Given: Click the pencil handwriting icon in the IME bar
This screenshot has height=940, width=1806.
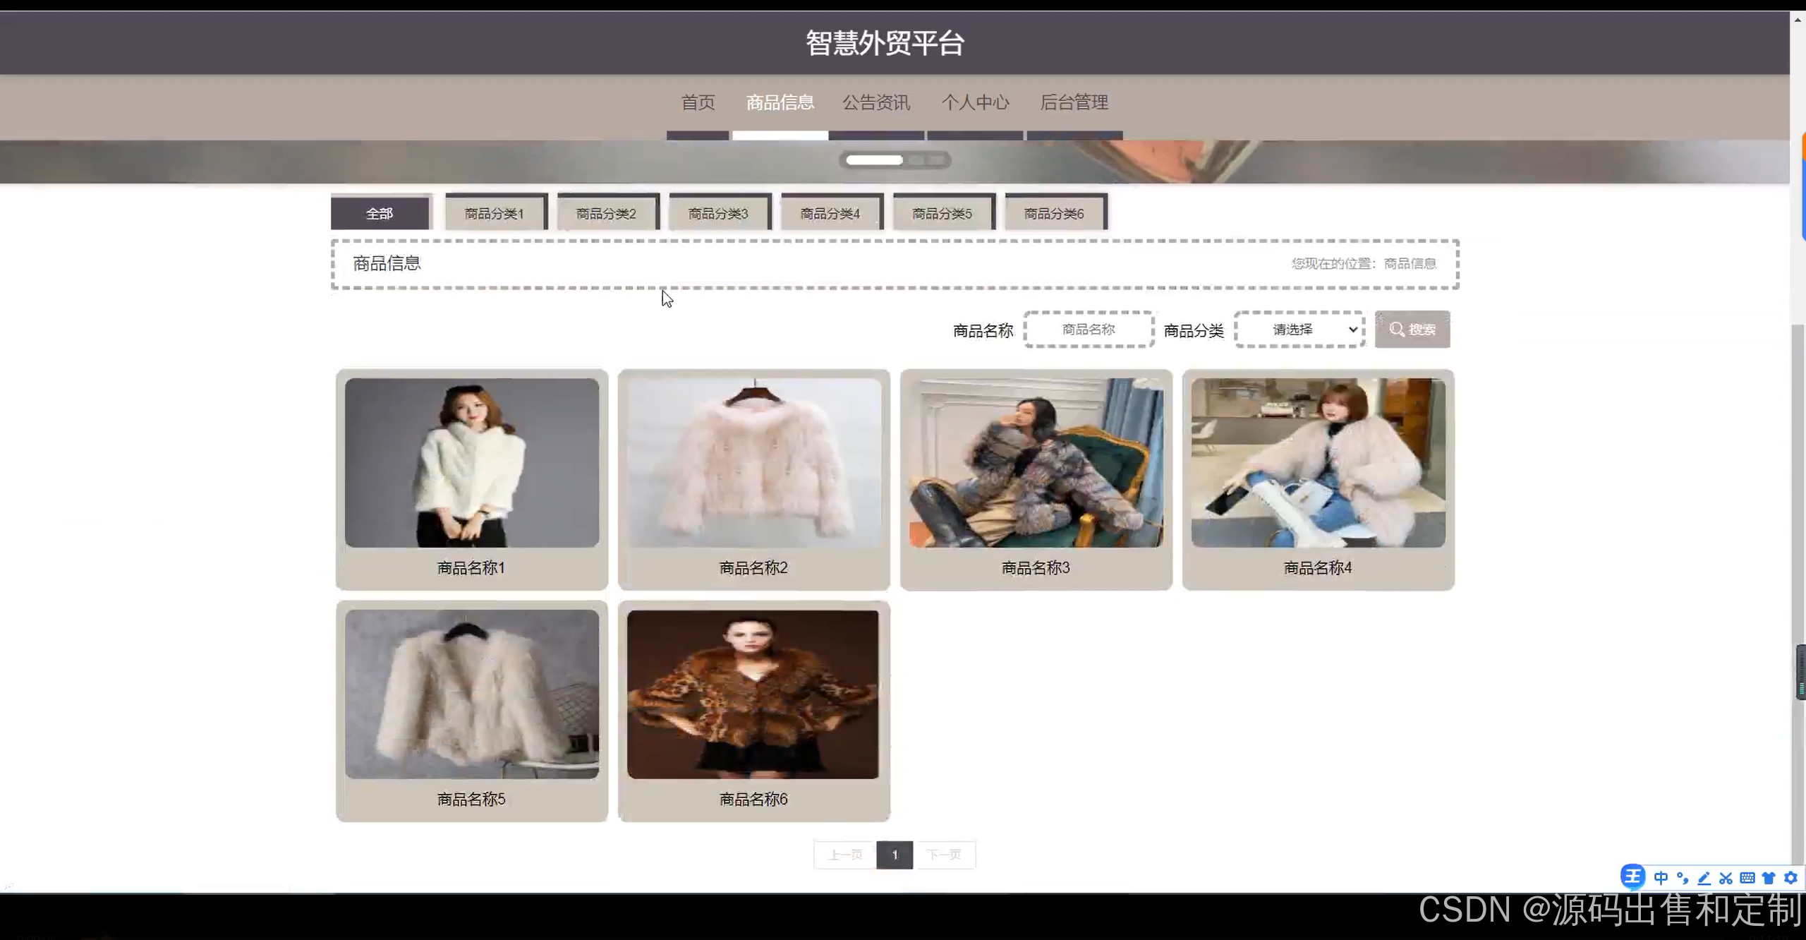Looking at the screenshot, I should [x=1704, y=878].
